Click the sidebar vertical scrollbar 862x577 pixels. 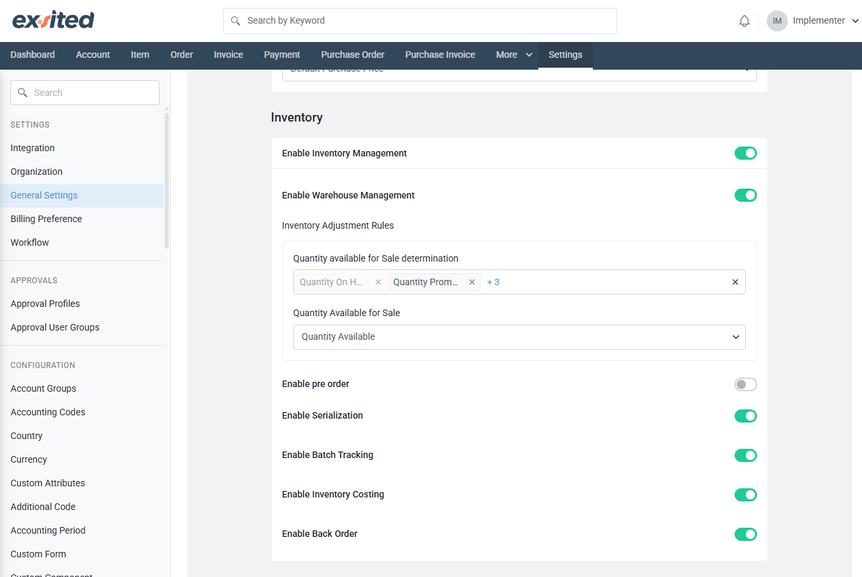[x=167, y=180]
